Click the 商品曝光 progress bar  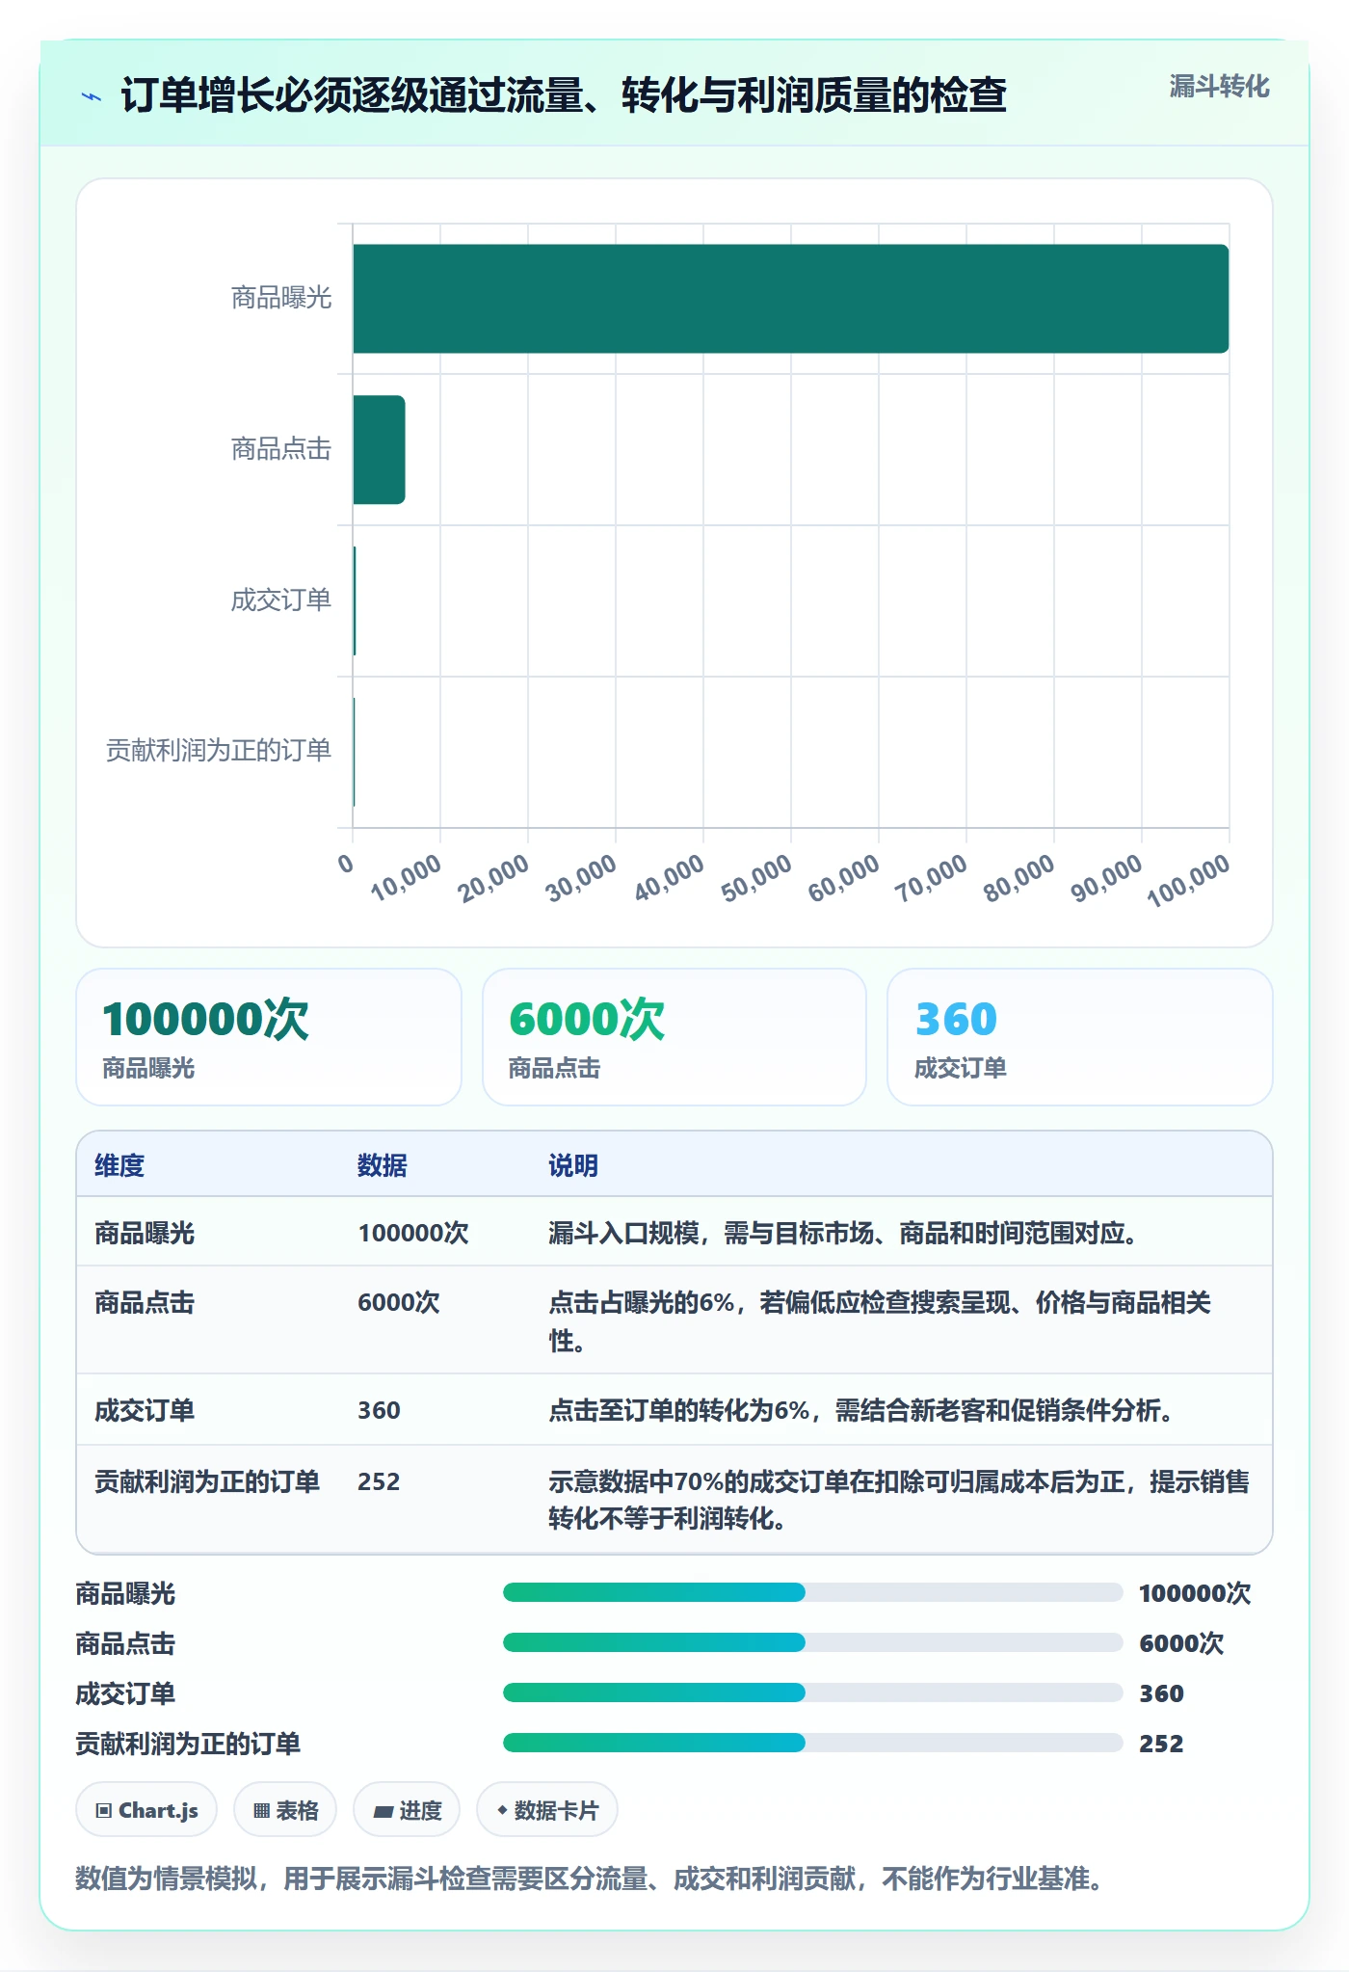812,1592
